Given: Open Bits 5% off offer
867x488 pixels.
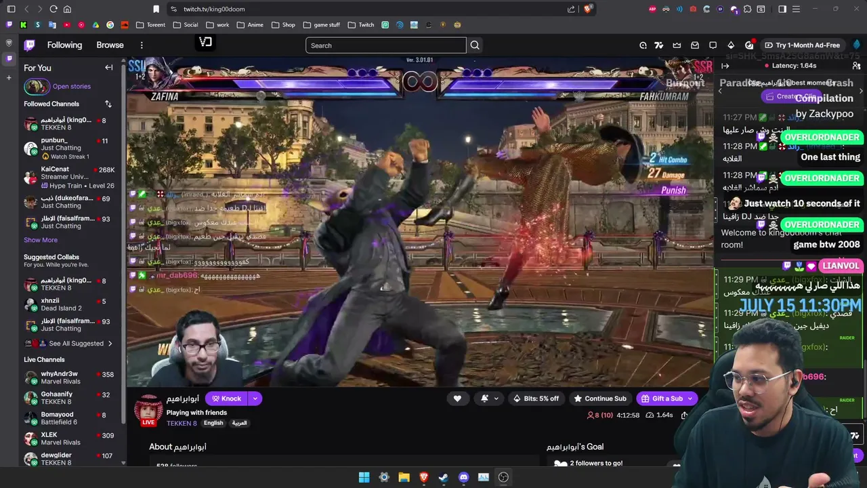Looking at the screenshot, I should tap(536, 399).
